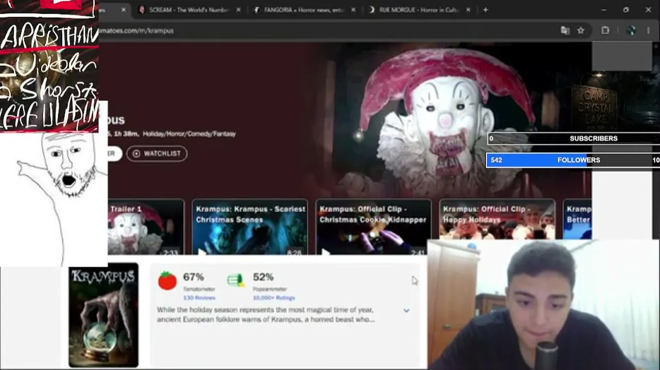
Task: Switch to the SCREAM tab
Action: click(x=189, y=10)
